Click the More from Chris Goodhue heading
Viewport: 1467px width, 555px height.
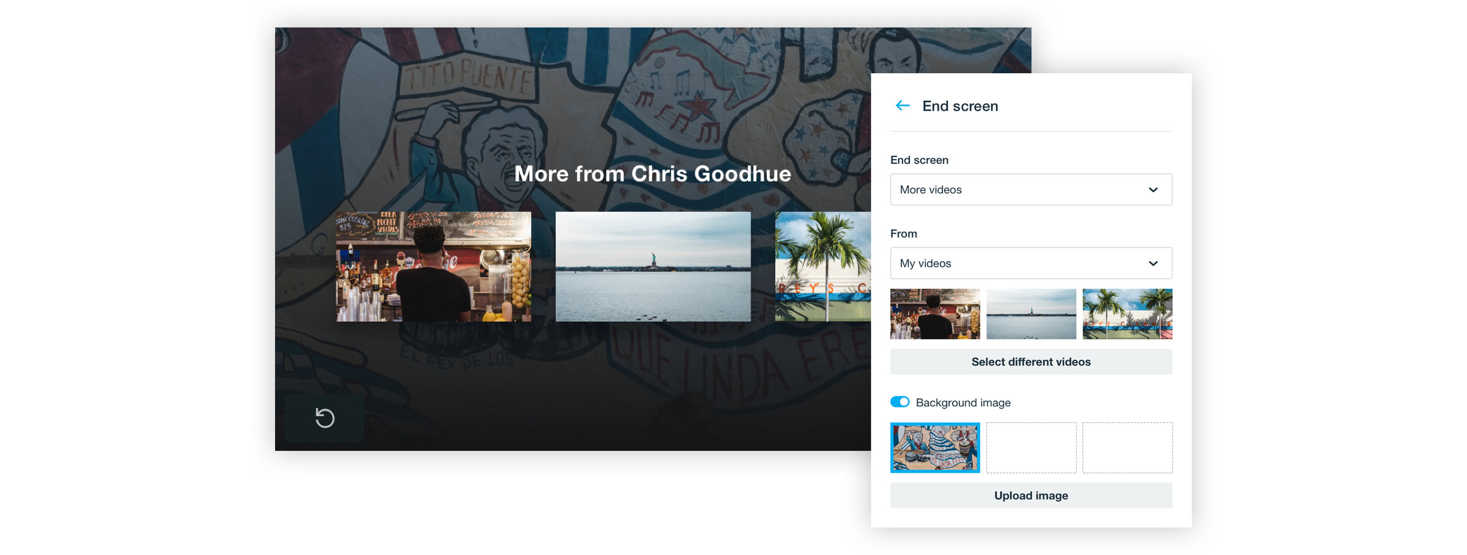653,173
